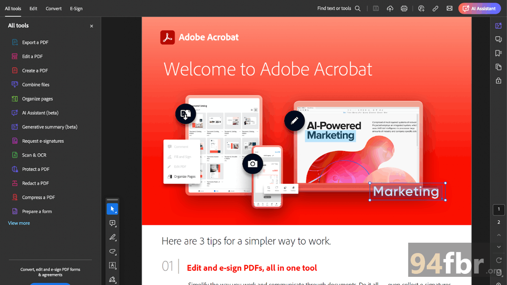
Task: Select the freehand draw lasso tool
Action: (x=112, y=251)
